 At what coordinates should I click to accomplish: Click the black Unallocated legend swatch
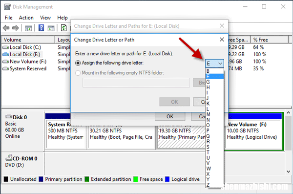point(6,179)
